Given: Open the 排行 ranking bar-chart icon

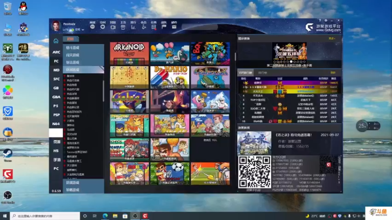Looking at the screenshot, I should click(133, 27).
